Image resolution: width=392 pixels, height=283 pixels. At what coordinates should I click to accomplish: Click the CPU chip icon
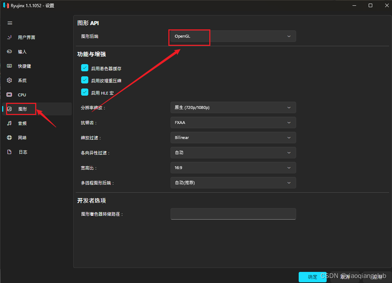tap(10, 95)
